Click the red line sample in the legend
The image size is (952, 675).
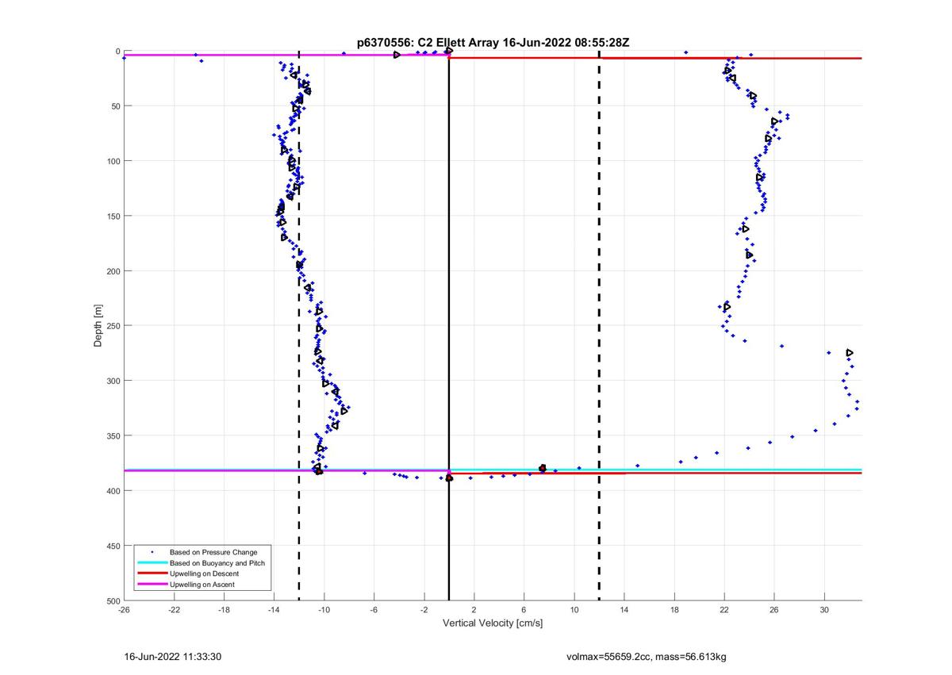(x=152, y=573)
